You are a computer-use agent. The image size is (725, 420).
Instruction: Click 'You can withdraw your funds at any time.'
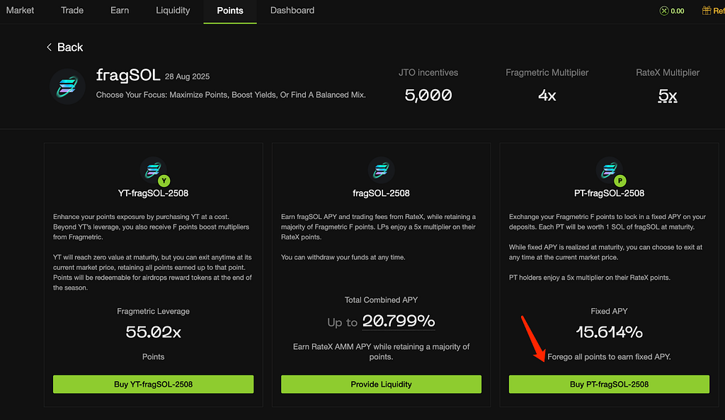click(343, 257)
